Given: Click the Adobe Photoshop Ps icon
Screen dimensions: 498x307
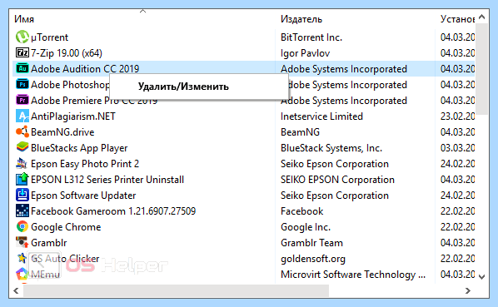Looking at the screenshot, I should (22, 84).
